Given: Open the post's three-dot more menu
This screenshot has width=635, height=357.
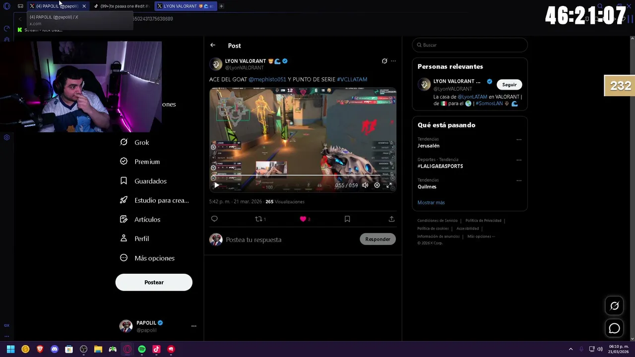Looking at the screenshot, I should click(393, 61).
